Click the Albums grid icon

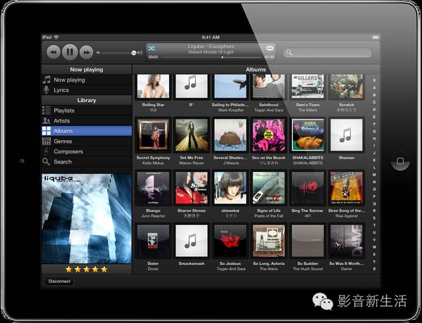46,131
